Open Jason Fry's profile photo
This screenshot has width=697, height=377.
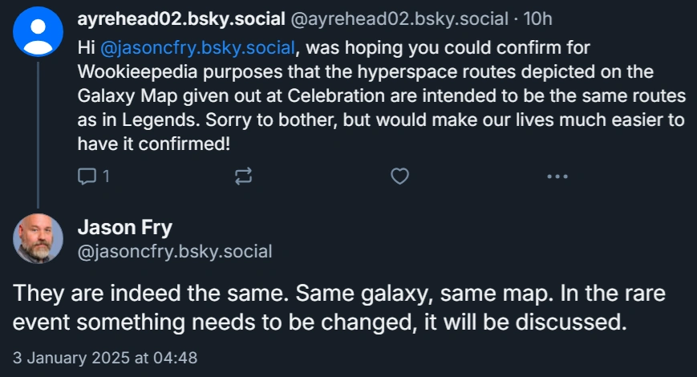(38, 239)
